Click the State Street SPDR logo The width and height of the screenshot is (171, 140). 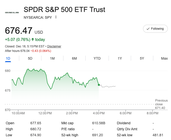(x=12, y=12)
